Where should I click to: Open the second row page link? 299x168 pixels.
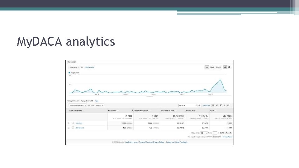pyautogui.click(x=80, y=128)
